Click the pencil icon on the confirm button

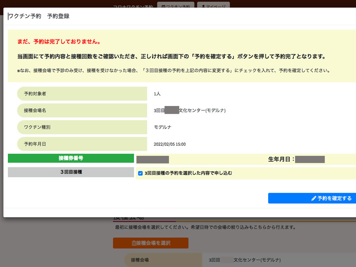coord(314,199)
